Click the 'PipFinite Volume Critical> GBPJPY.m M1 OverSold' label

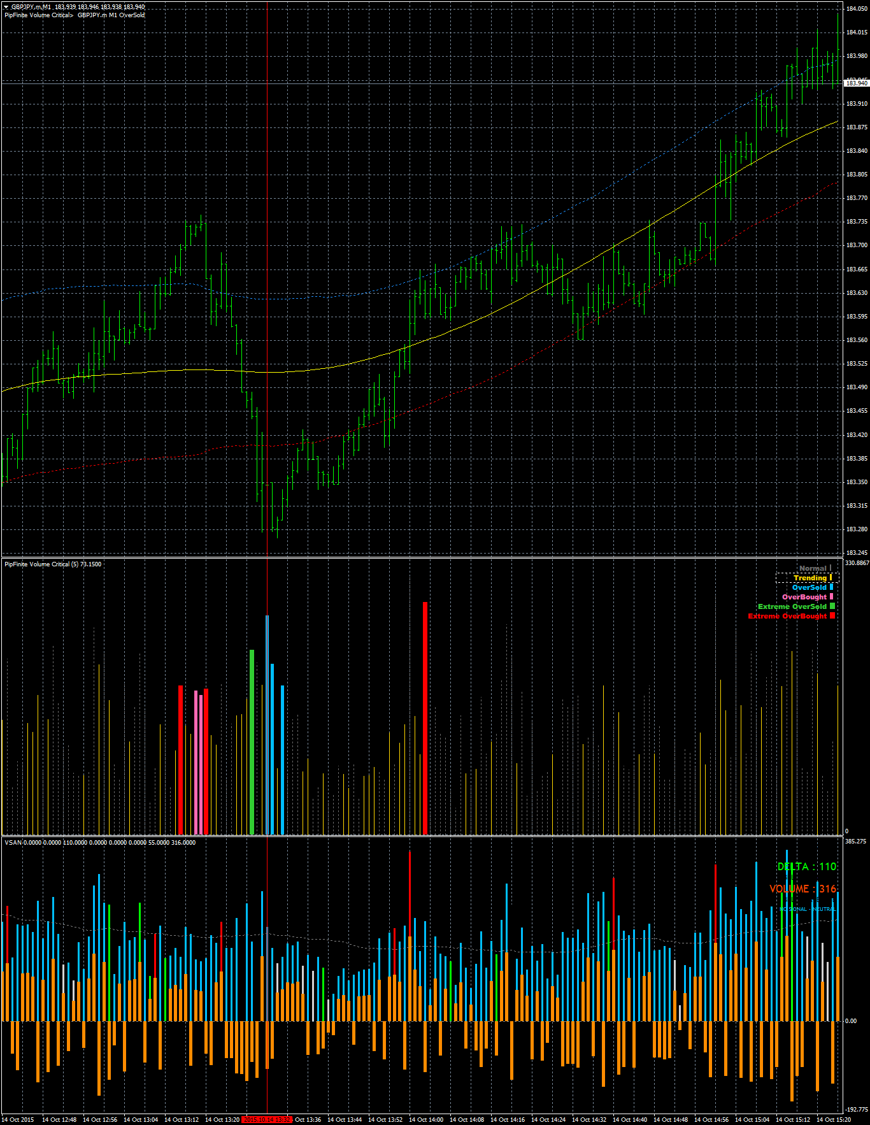[x=75, y=15]
